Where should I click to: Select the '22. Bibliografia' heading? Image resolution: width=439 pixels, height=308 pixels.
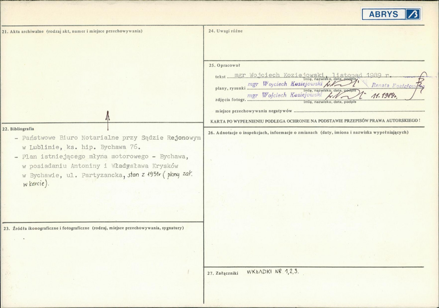(x=18, y=129)
